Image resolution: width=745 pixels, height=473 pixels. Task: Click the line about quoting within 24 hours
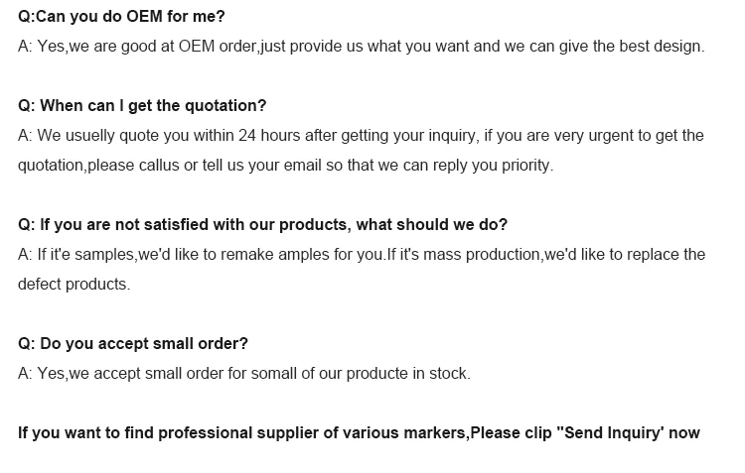[x=361, y=136]
